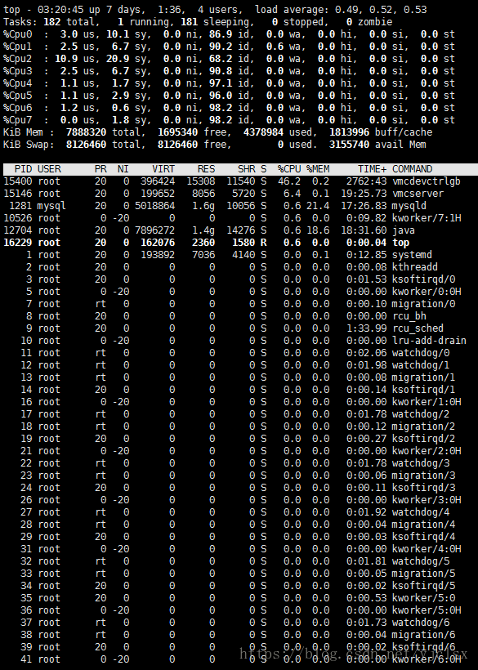
Task: Click the KiB Swap summary line
Action: [x=215, y=145]
